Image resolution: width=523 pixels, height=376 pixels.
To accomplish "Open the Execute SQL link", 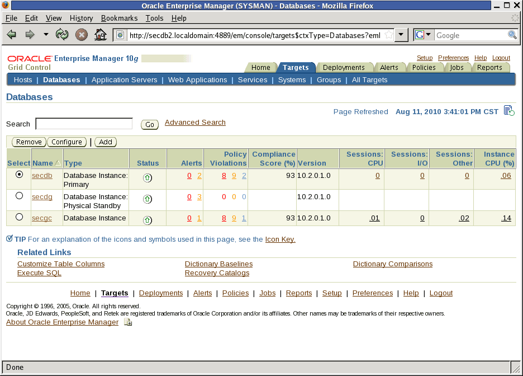I will pos(39,273).
